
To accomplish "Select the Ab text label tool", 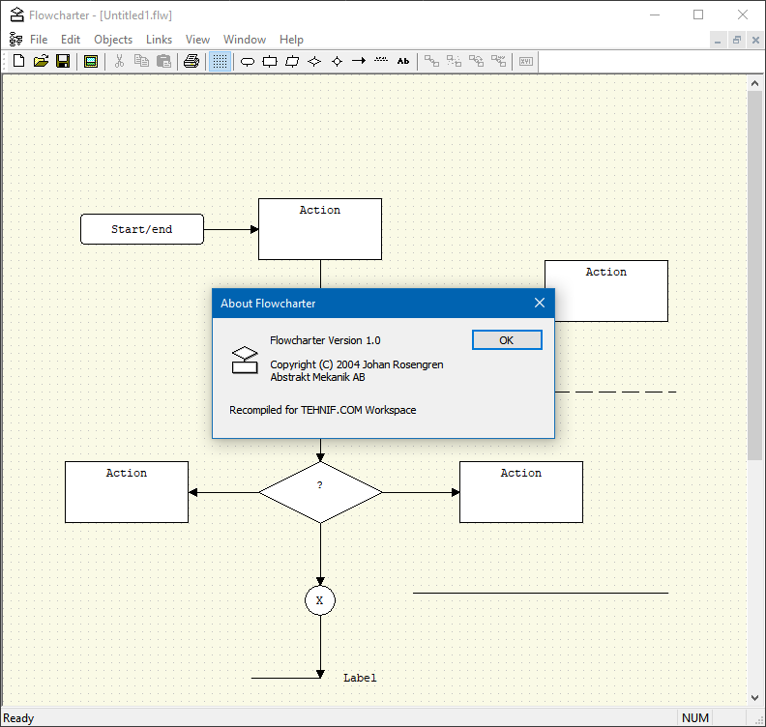I will 403,61.
